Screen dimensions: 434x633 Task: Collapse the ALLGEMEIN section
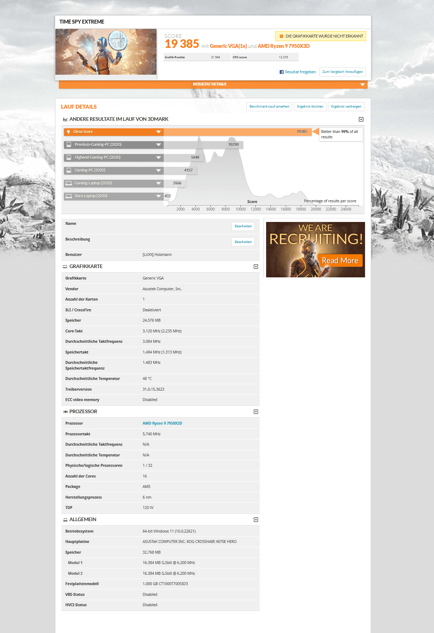256,520
